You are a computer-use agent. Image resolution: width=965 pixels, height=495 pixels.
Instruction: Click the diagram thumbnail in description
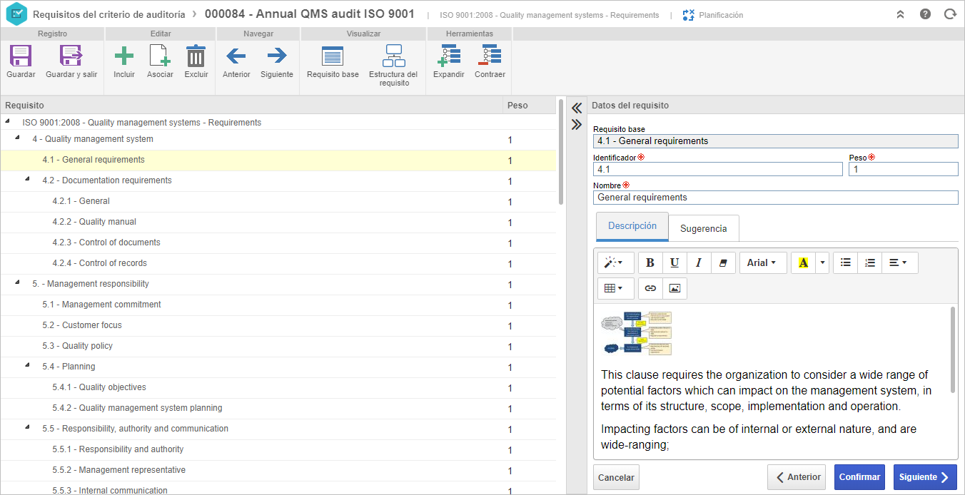637,332
